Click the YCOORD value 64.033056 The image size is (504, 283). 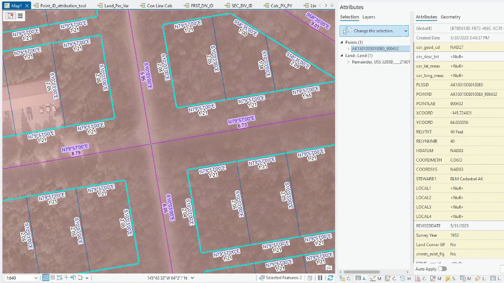pos(459,122)
